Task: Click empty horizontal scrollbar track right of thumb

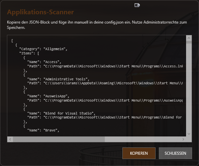Action: [143, 139]
